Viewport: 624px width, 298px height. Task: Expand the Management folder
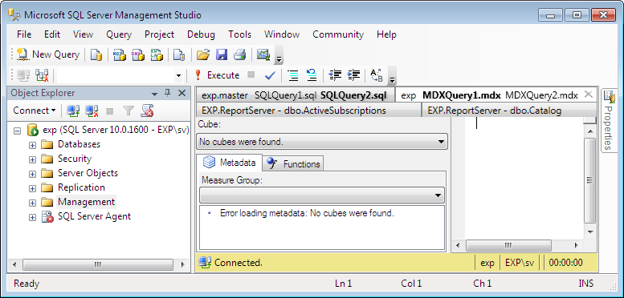click(x=32, y=203)
